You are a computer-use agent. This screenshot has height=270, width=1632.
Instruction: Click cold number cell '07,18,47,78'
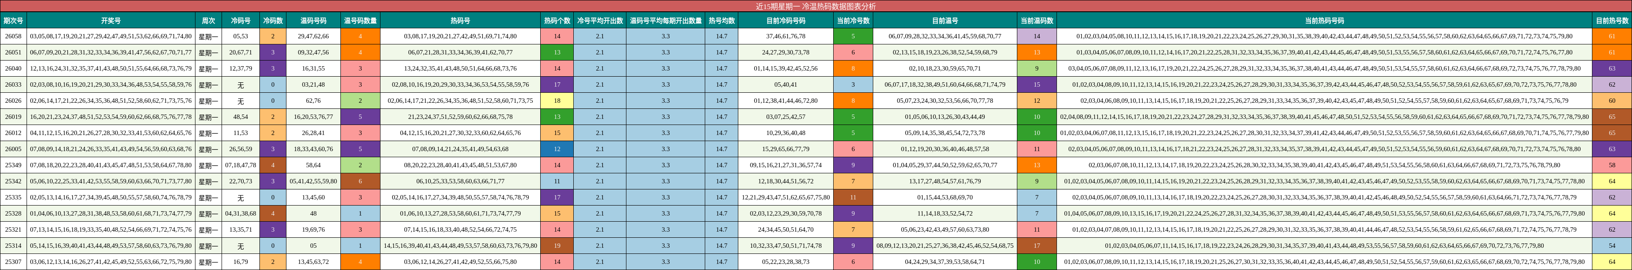click(241, 165)
